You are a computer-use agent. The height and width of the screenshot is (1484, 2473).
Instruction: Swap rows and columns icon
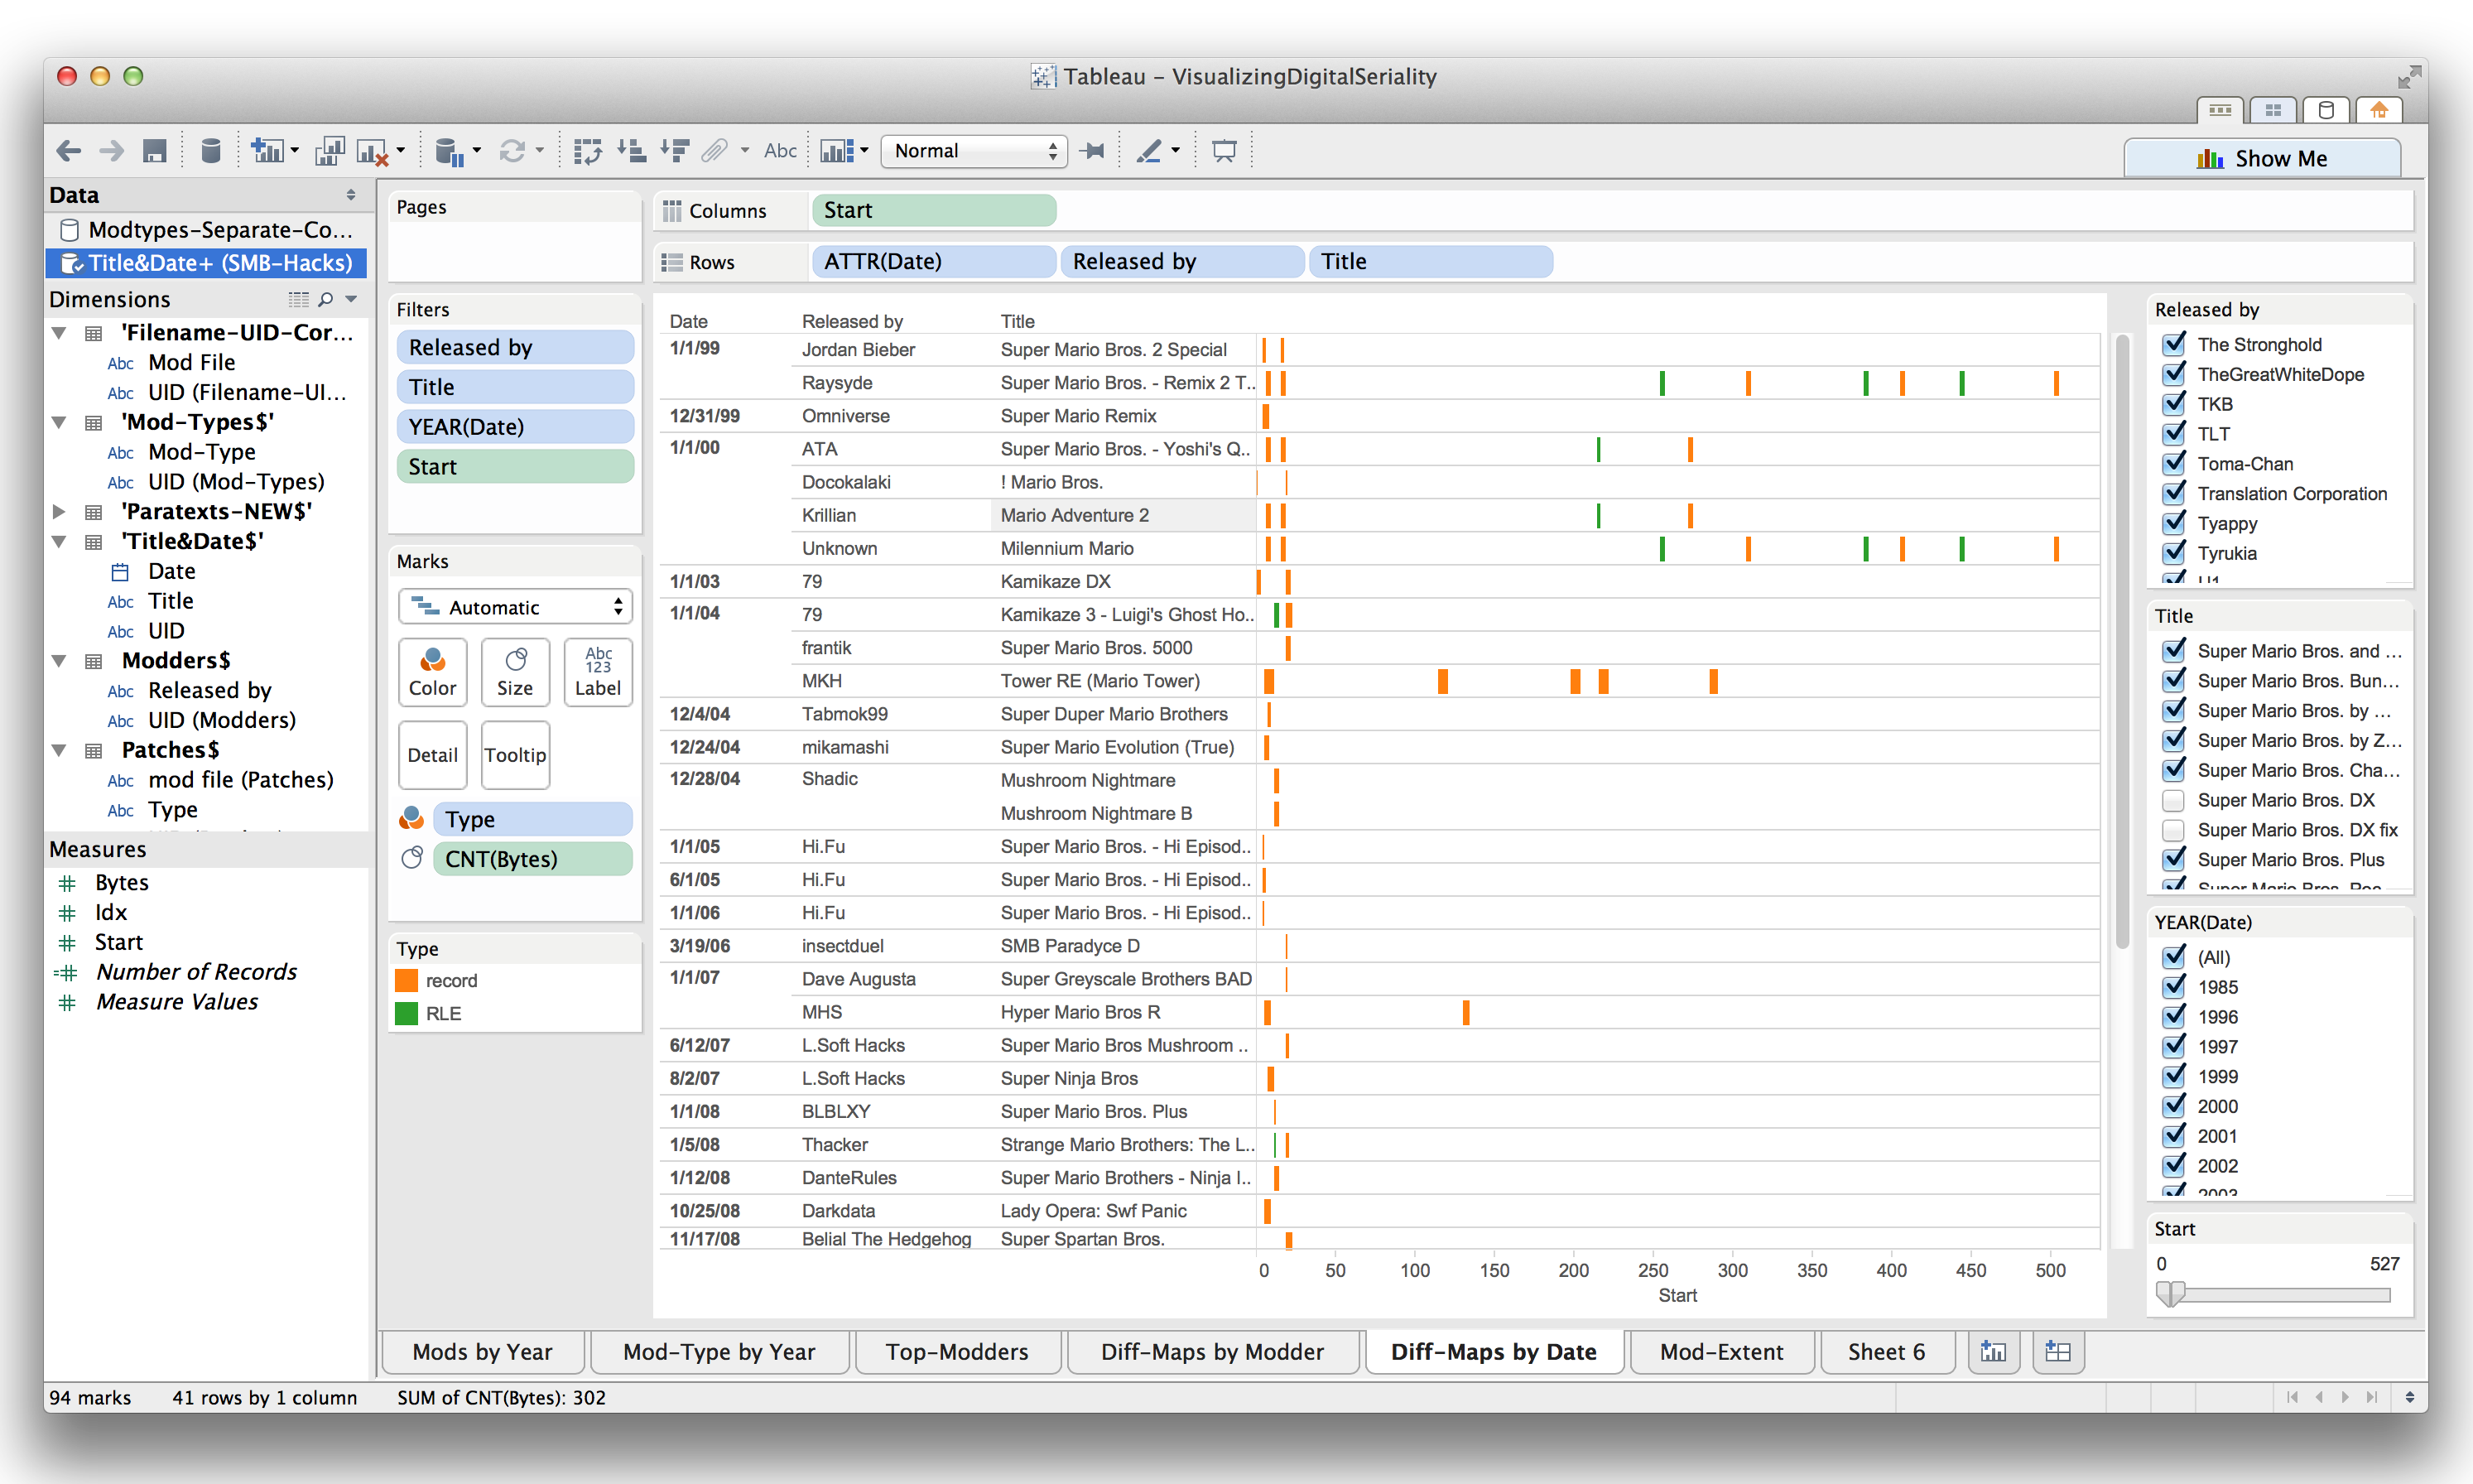[x=588, y=151]
